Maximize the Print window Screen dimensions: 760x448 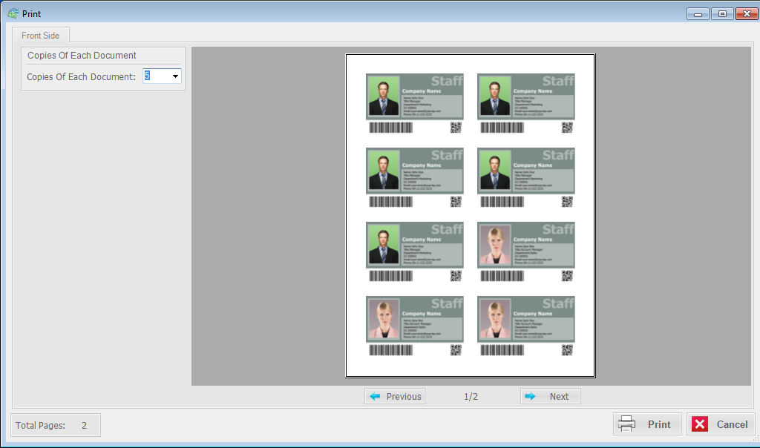721,13
